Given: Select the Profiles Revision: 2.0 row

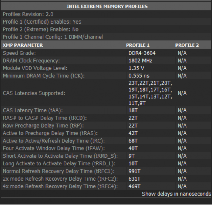Looking at the screenshot, I should 28,14.
